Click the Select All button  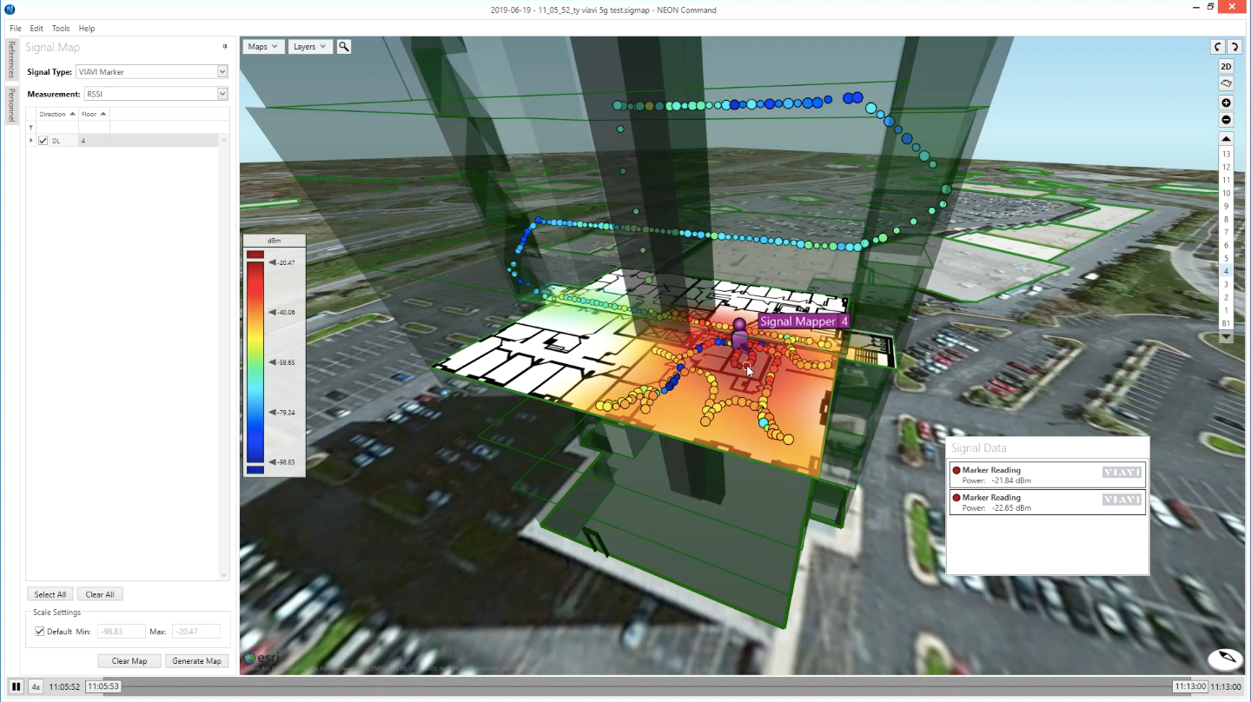pyautogui.click(x=50, y=594)
